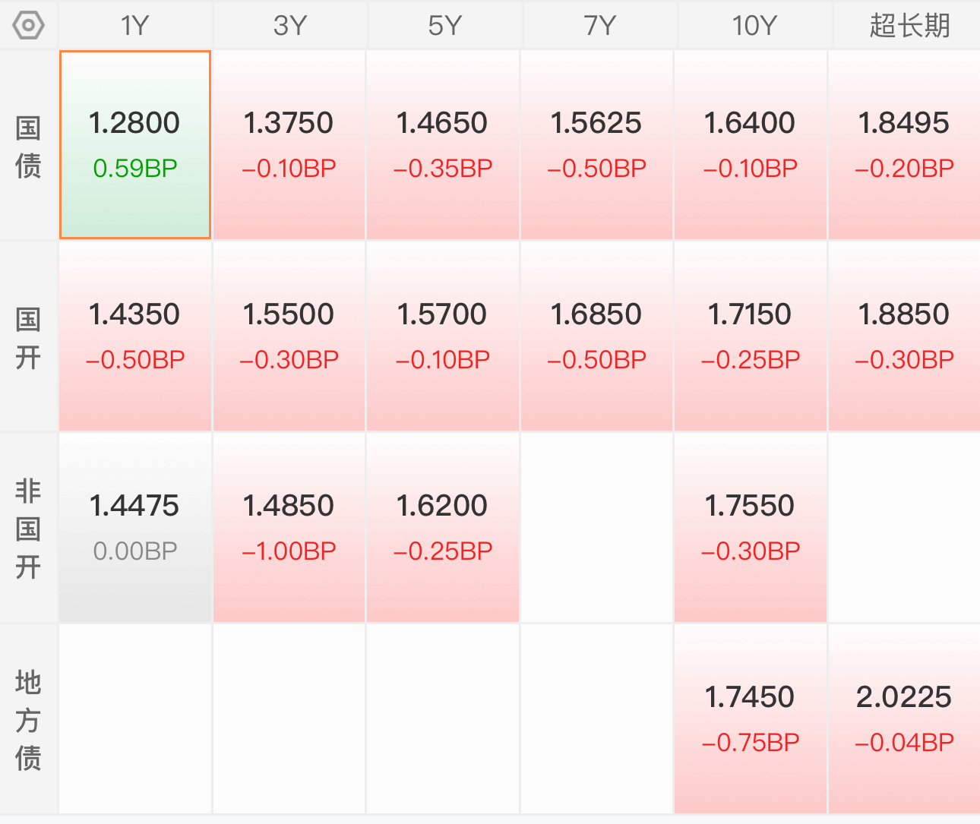Click the 国开 7Y cell 1.6850

pos(596,336)
